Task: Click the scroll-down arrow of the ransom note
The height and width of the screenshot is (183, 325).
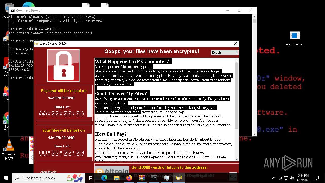Action: coord(237,159)
